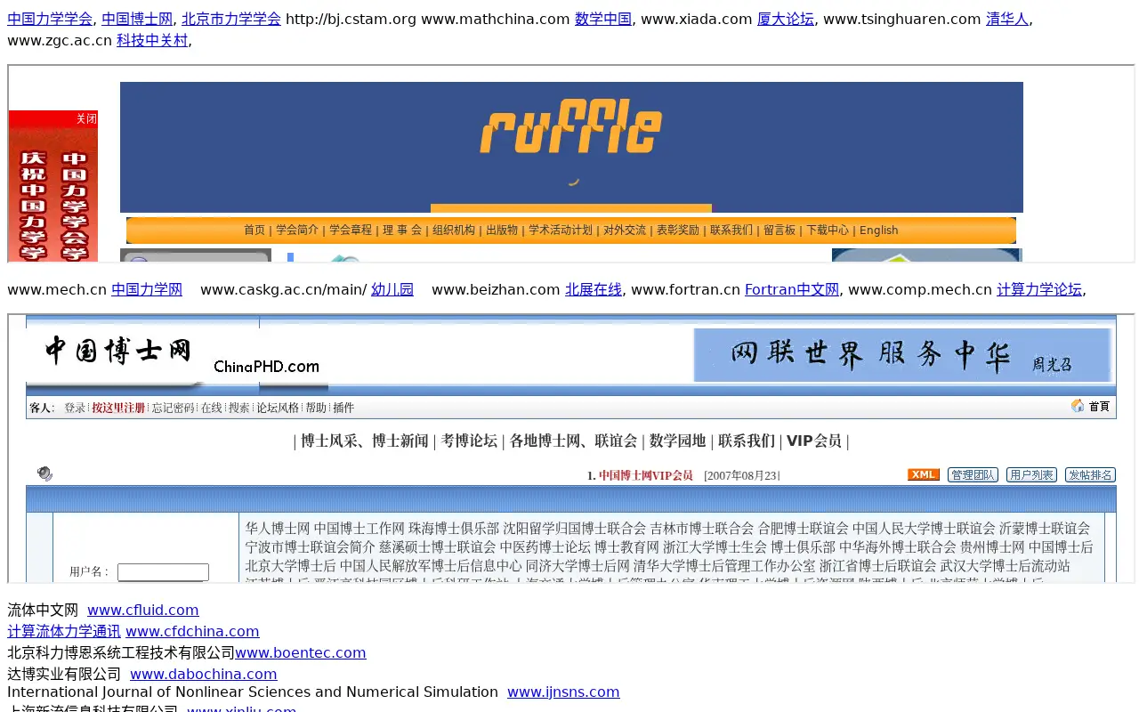
Task: Click the XML feed icon
Action: 924,474
